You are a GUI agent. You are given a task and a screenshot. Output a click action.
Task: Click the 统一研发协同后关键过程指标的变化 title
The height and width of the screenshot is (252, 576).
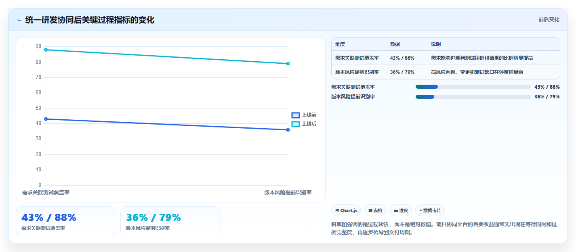pyautogui.click(x=90, y=20)
